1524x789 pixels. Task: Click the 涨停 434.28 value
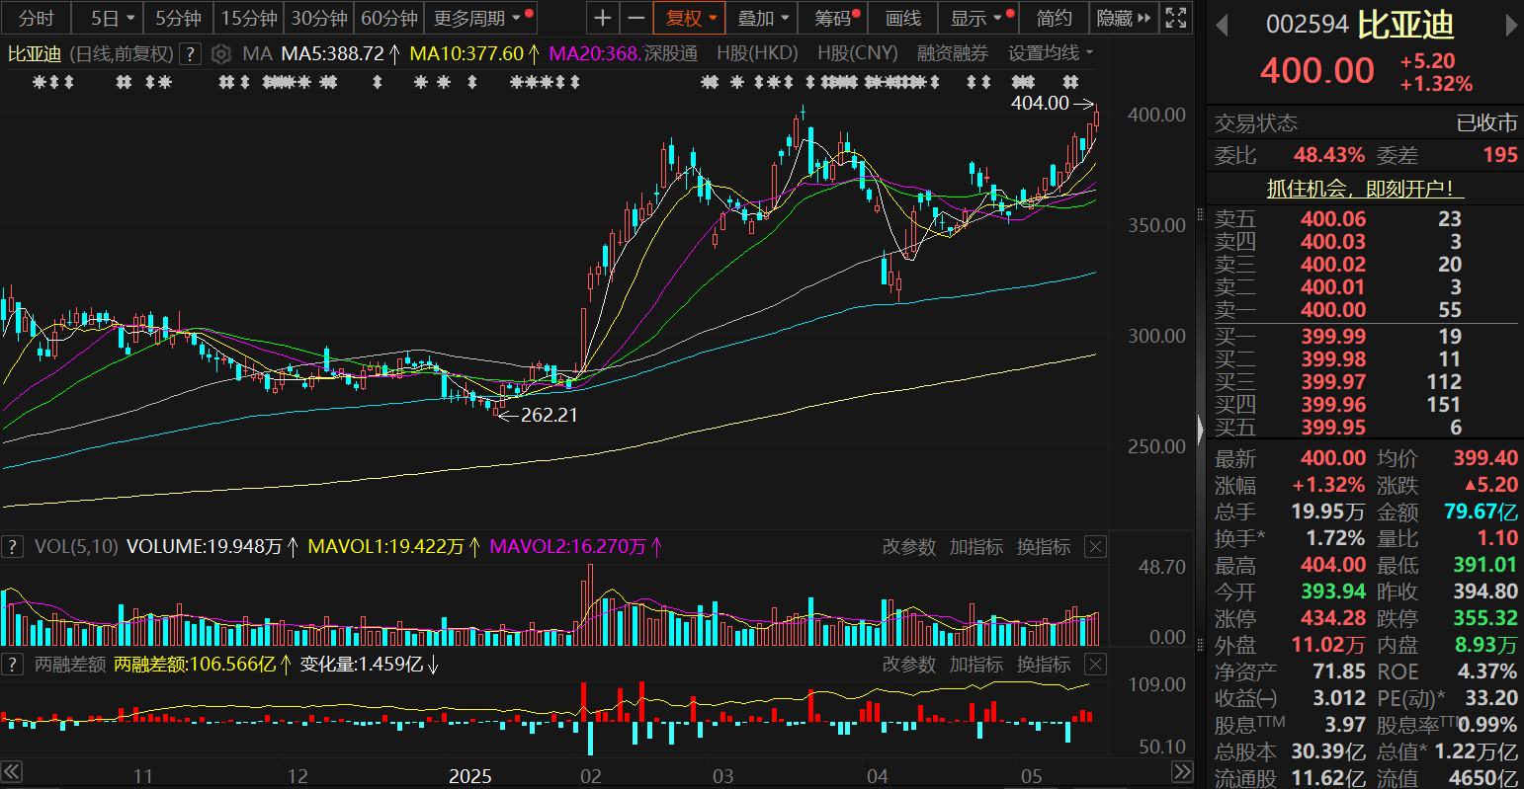coord(1333,618)
